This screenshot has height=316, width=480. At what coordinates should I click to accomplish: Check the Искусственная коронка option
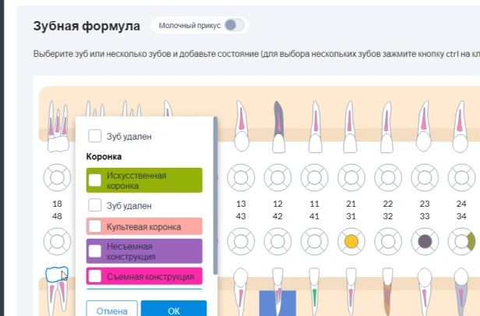(95, 180)
